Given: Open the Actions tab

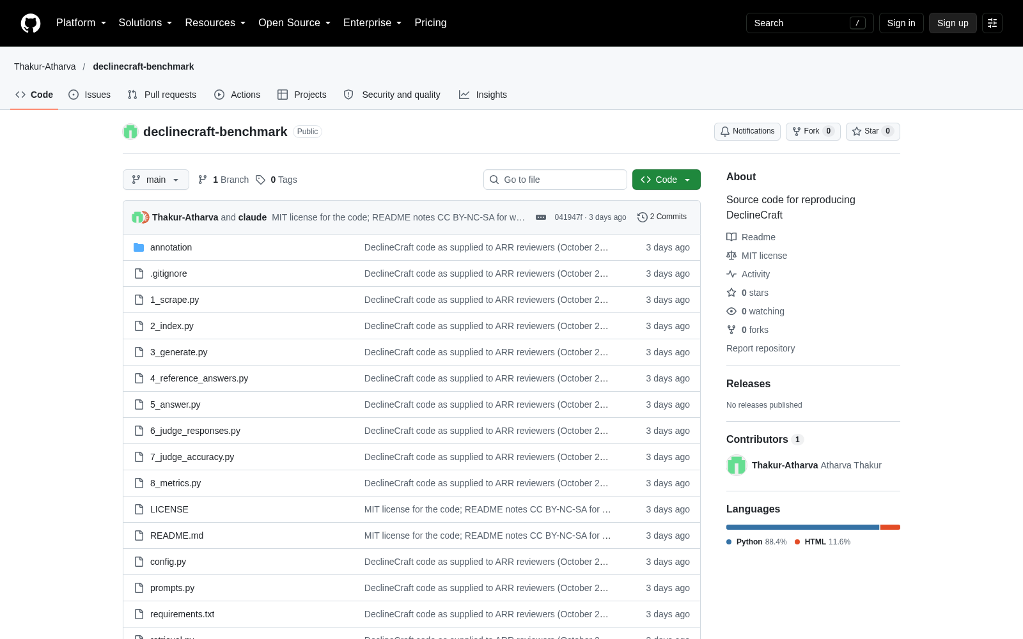Looking at the screenshot, I should tap(237, 95).
